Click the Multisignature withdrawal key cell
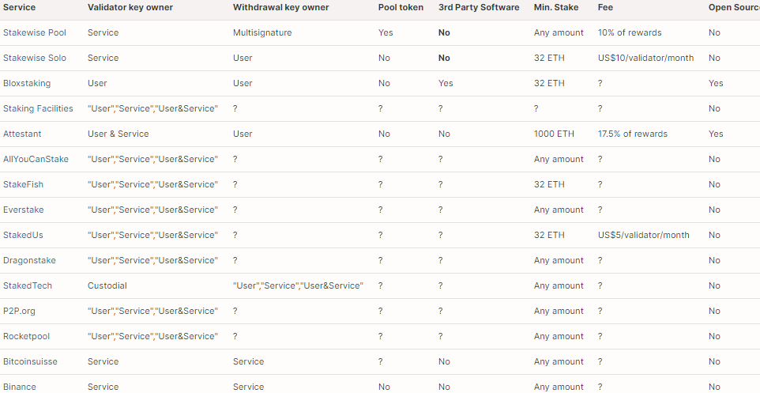 [x=262, y=32]
